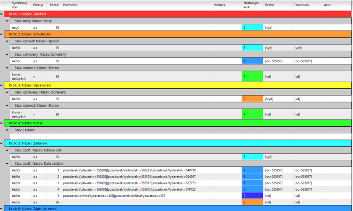Click condition 'pozadavek.Vydavatel==556892...' cell
This screenshot has height=211, width=353.
pos(136,183)
